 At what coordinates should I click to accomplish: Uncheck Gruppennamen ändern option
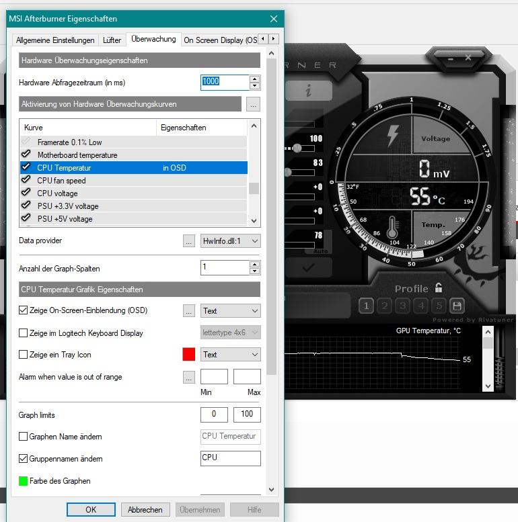tap(23, 459)
